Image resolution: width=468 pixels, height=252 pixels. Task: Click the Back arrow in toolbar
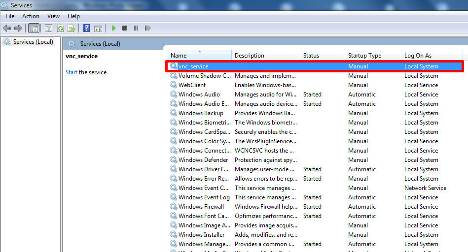tap(7, 29)
